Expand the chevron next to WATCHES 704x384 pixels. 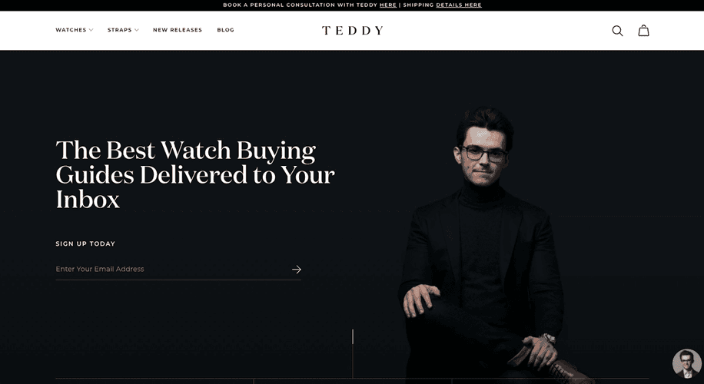[x=91, y=30]
